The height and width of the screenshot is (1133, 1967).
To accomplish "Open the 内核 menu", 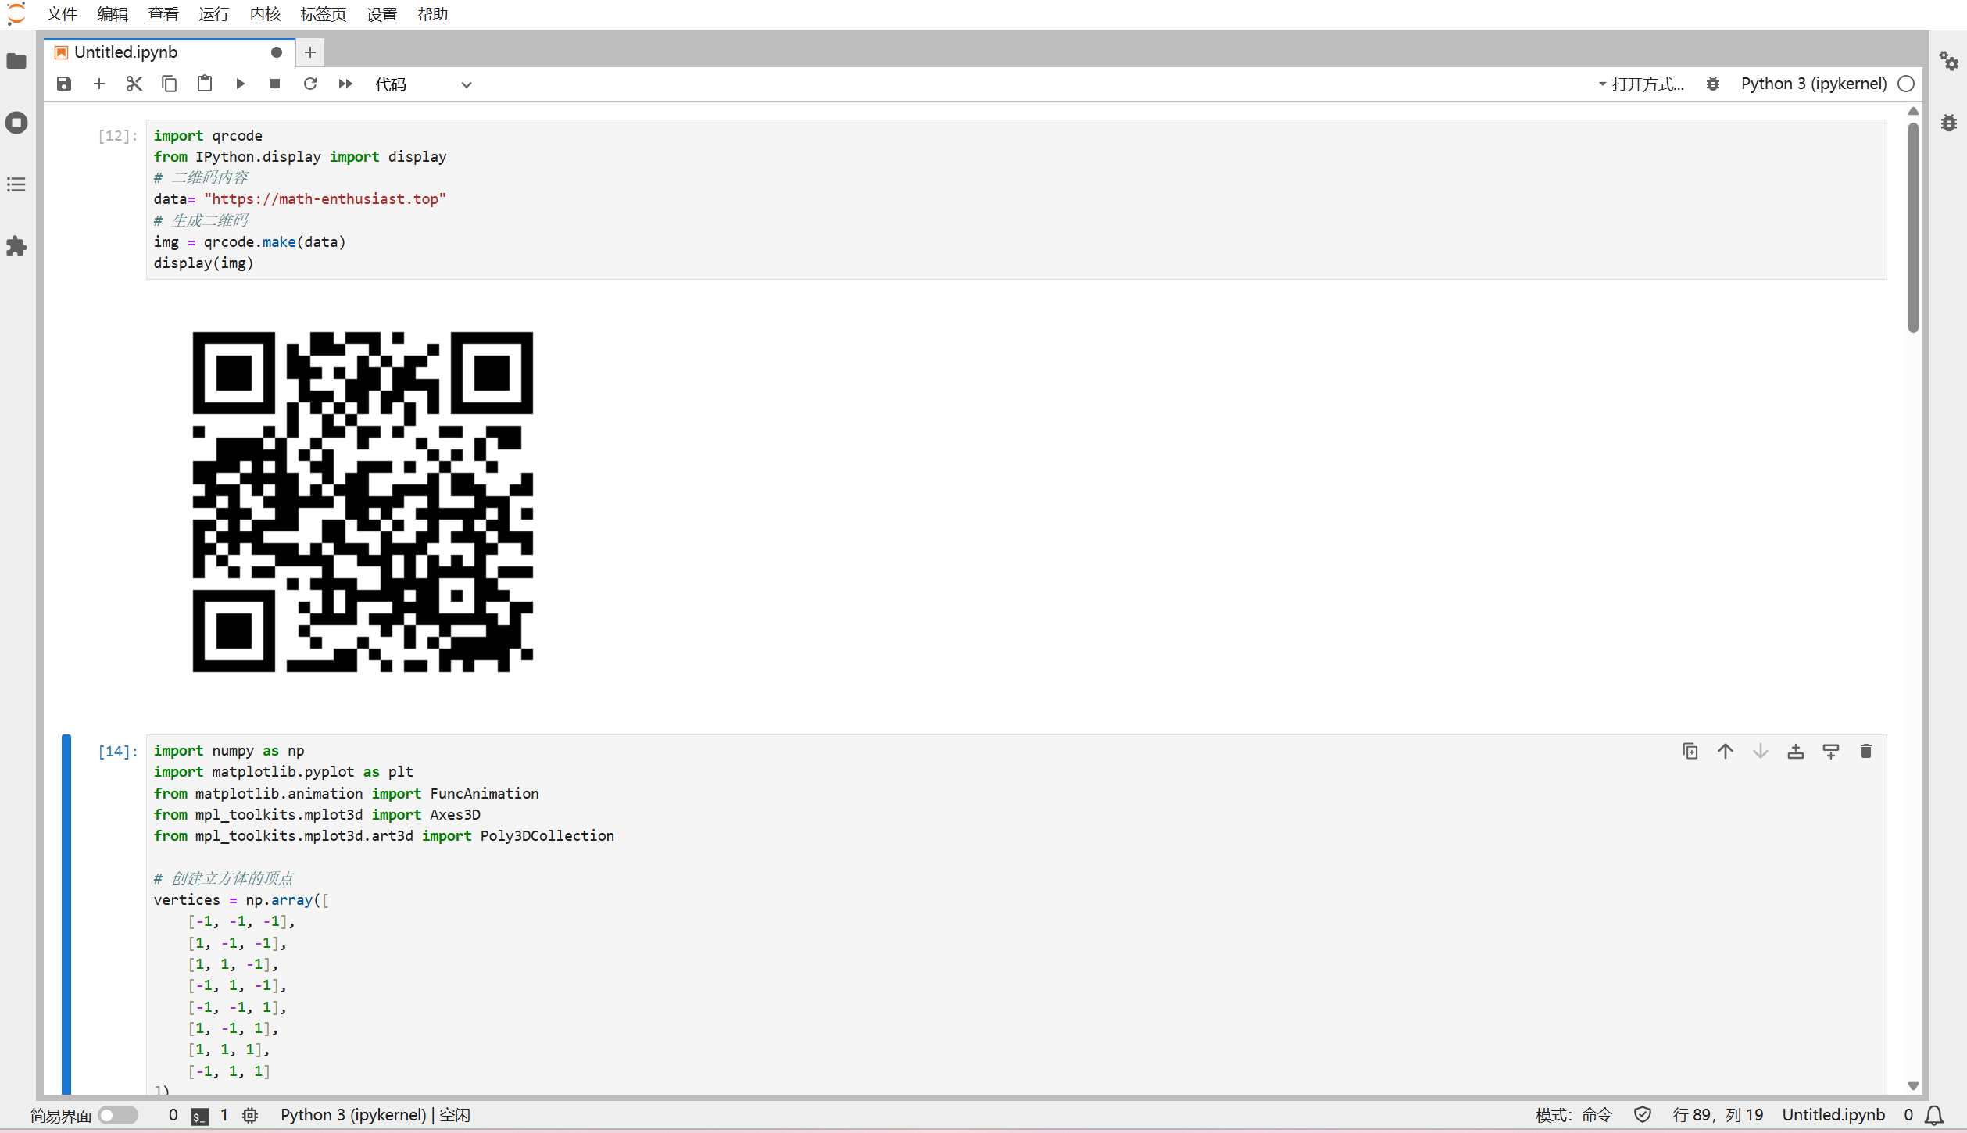I will 265,14.
